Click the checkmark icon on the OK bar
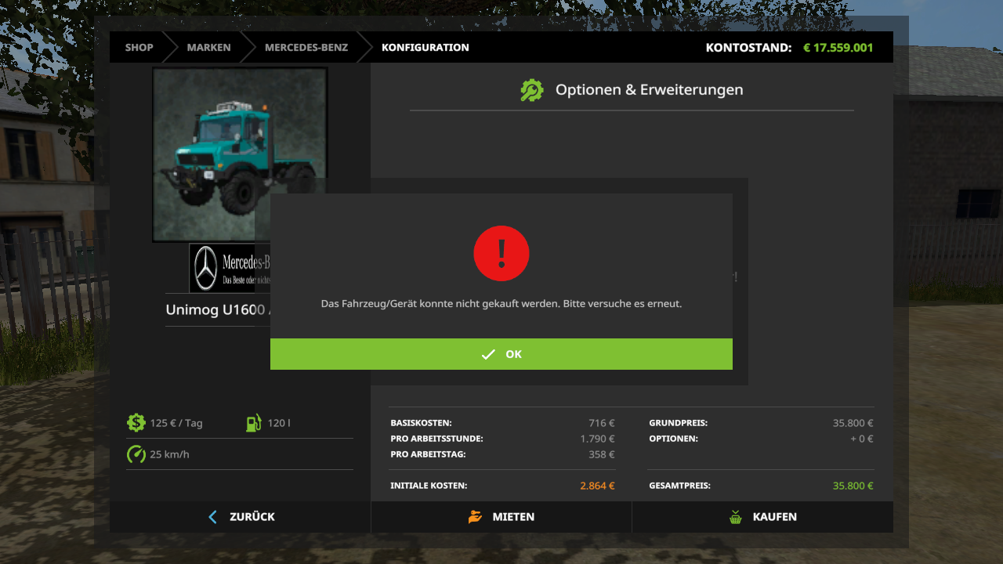1003x564 pixels. 488,354
